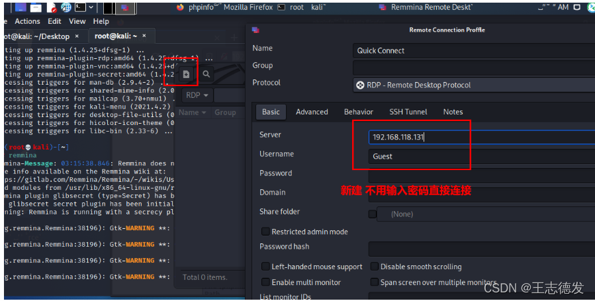Switch to root@kali ~/Desktop terminal tab

tap(36, 36)
